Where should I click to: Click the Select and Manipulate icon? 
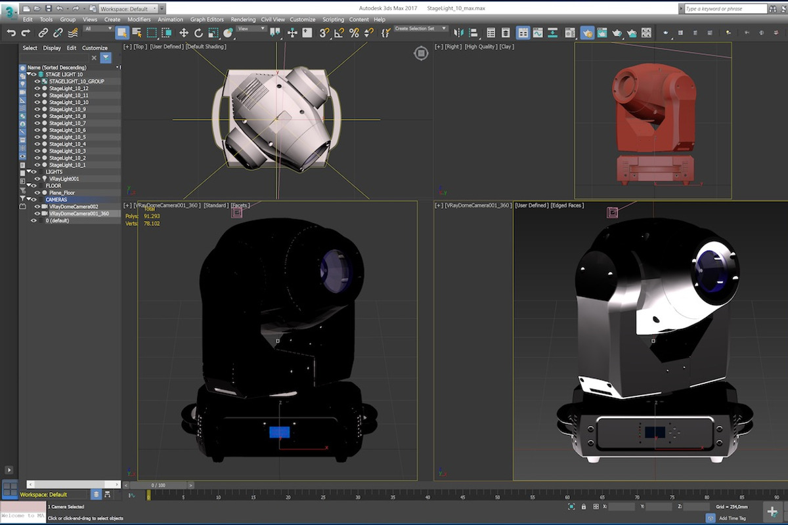(x=292, y=33)
